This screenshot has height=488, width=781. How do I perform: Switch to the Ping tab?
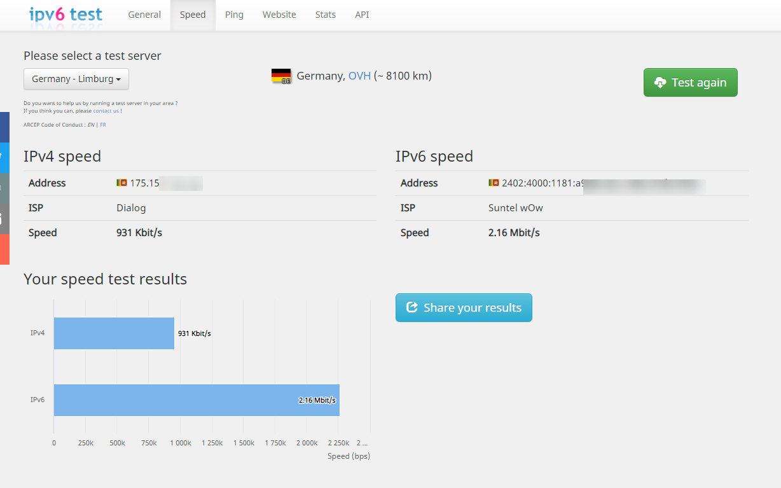point(234,15)
